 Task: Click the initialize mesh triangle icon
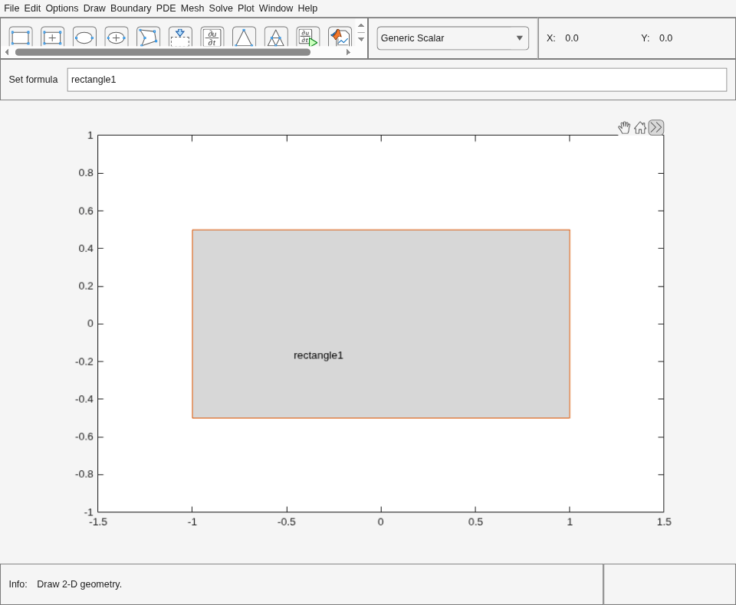click(244, 37)
